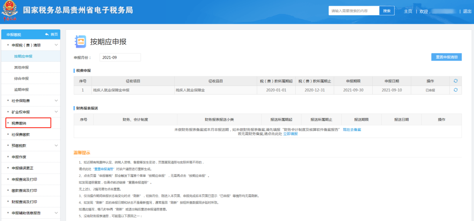
Task: Click the 已申报 status cell
Action: coord(430,90)
